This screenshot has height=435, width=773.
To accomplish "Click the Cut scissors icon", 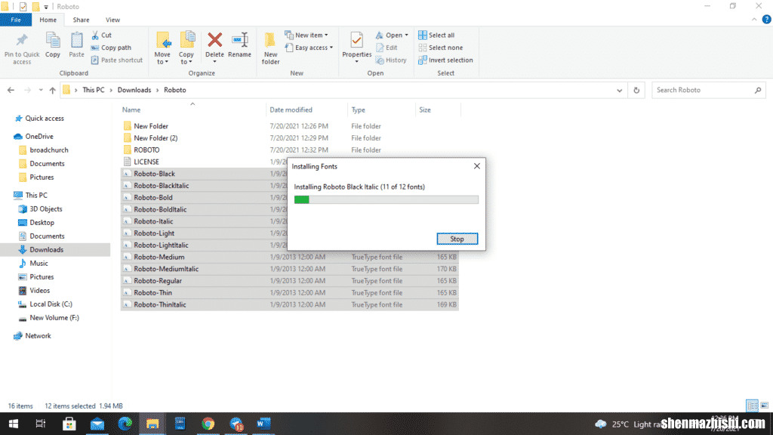I will point(95,35).
